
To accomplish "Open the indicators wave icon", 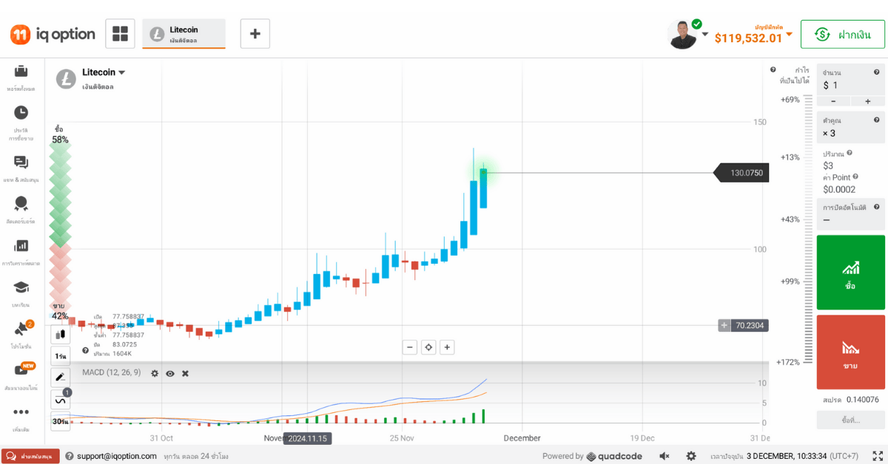I will tap(61, 400).
